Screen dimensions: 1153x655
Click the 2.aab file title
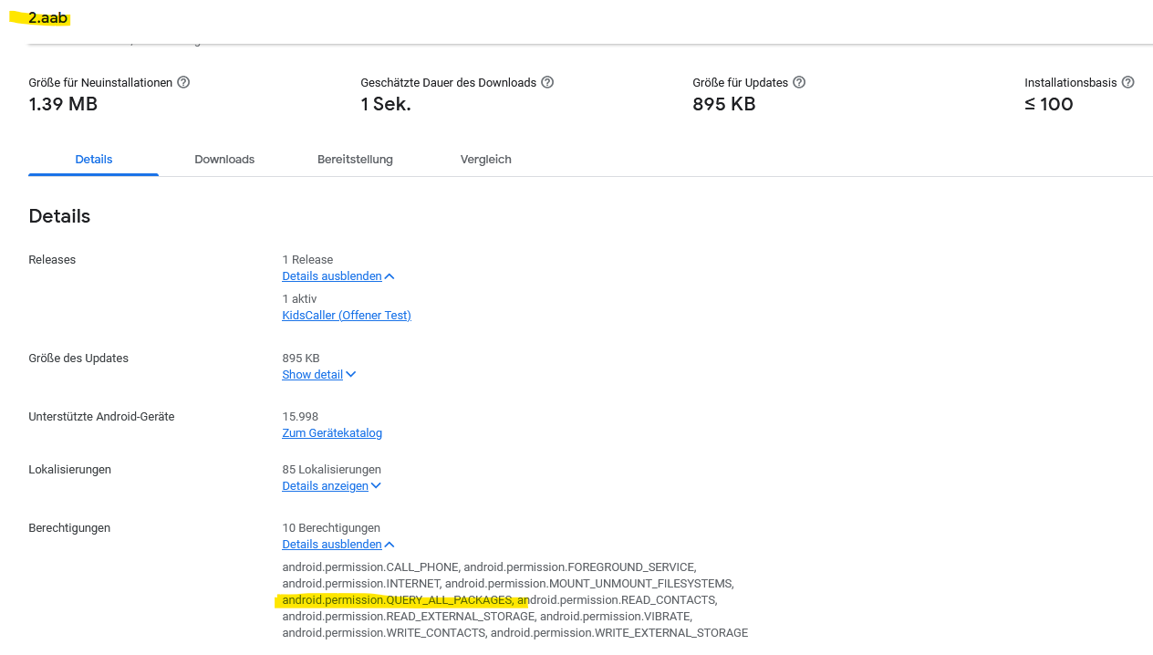pyautogui.click(x=47, y=18)
